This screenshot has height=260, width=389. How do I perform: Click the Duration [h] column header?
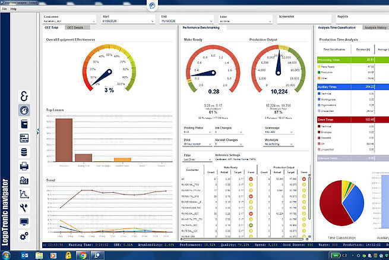click(x=363, y=50)
